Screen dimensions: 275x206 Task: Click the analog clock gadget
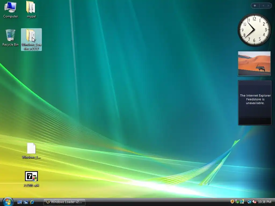pyautogui.click(x=254, y=30)
